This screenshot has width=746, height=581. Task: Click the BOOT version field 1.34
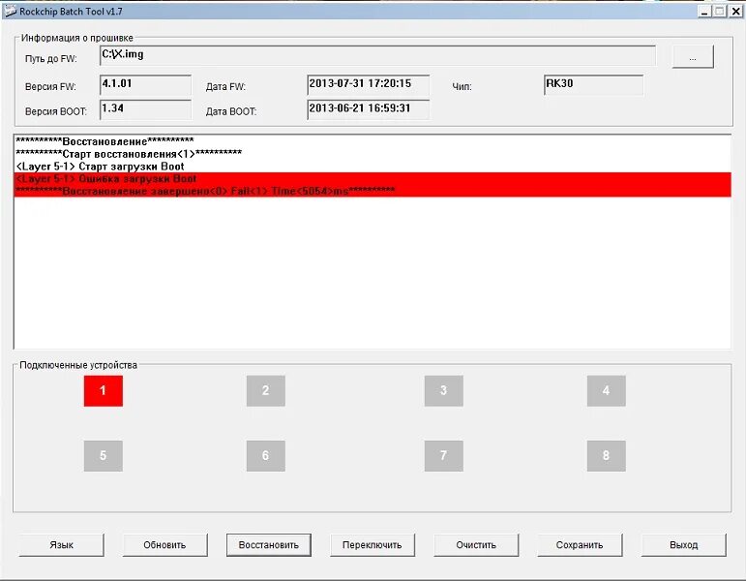tap(145, 109)
